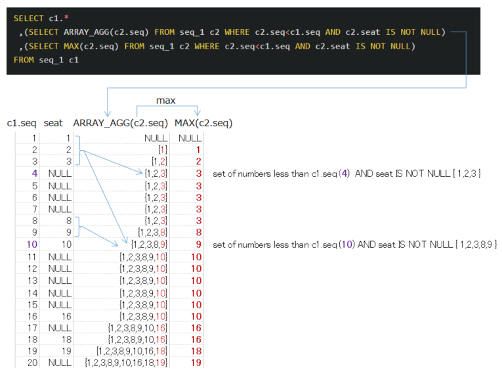Click the red MAX value 18
Image resolution: width=502 pixels, height=372 pixels.
click(196, 351)
